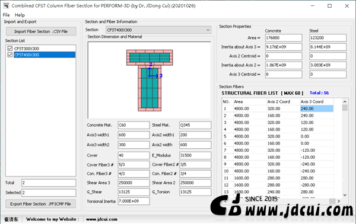Click the Steel Mat. field with Q345
This screenshot has height=224, width=356.
click(x=195, y=125)
